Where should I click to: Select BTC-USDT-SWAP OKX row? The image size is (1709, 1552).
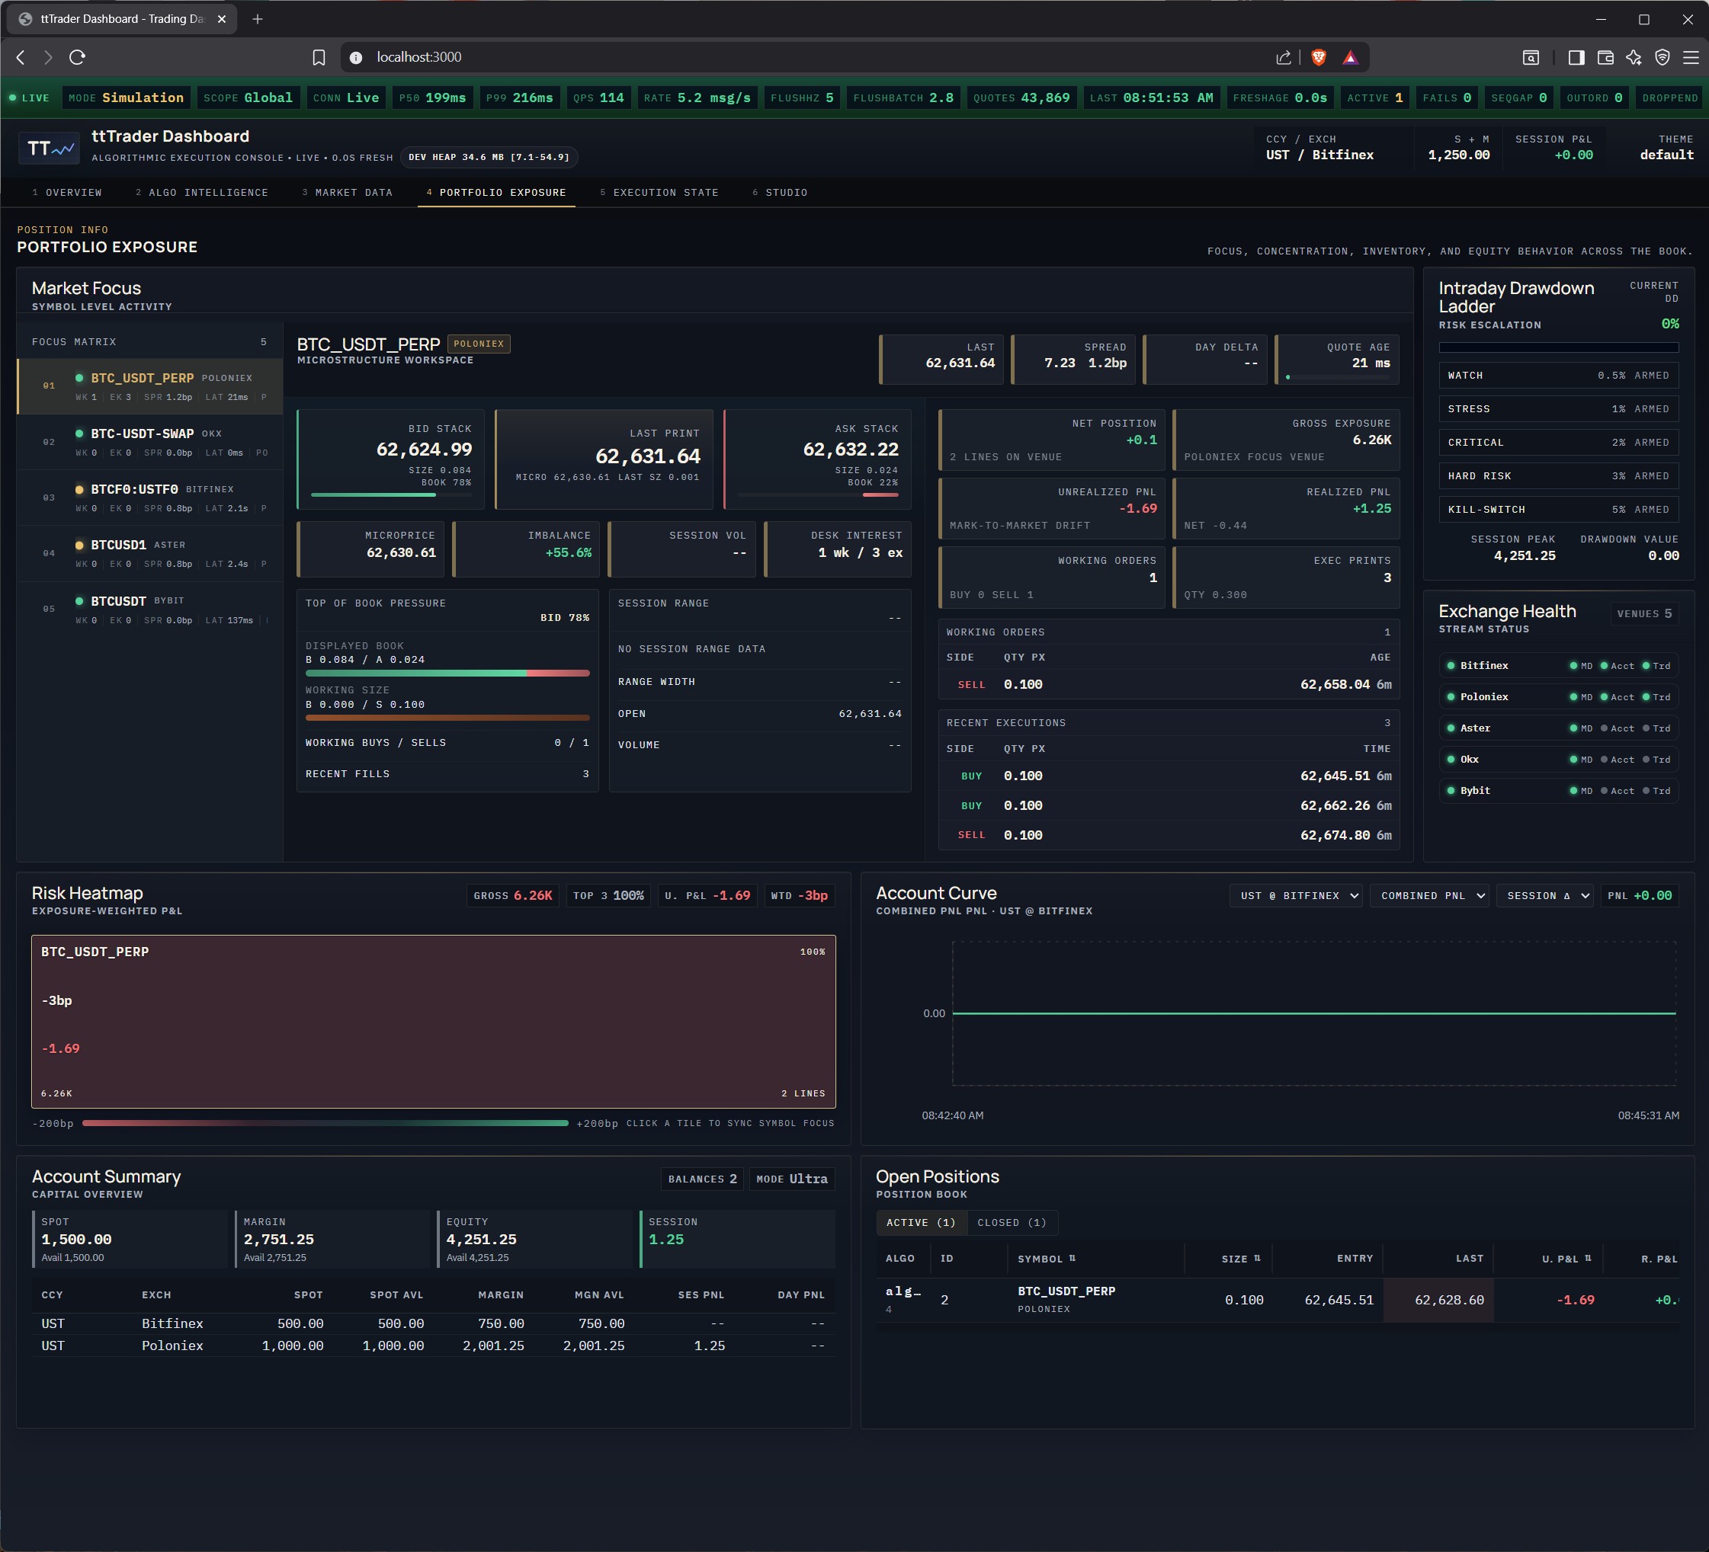click(150, 442)
